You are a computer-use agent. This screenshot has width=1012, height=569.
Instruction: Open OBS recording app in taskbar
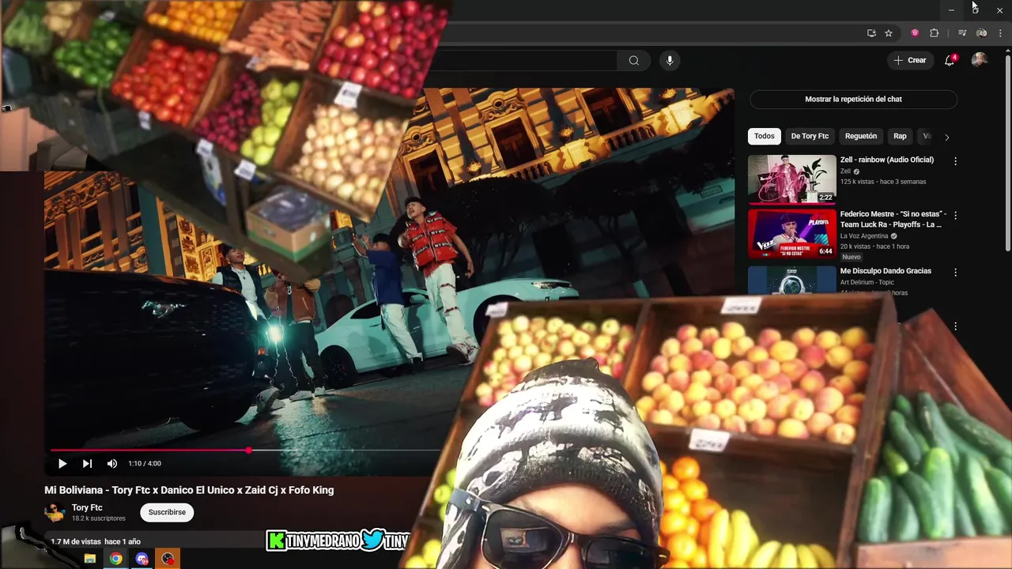(168, 559)
